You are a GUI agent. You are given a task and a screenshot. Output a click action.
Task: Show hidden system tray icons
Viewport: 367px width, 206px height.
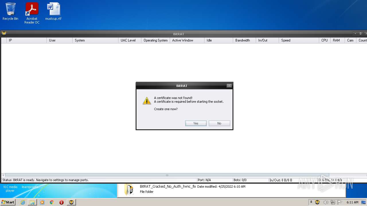[311, 202]
